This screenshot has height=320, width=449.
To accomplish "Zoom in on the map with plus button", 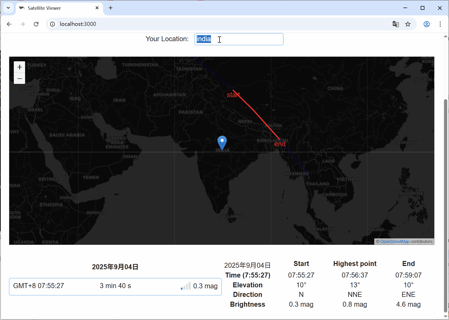I will click(20, 67).
